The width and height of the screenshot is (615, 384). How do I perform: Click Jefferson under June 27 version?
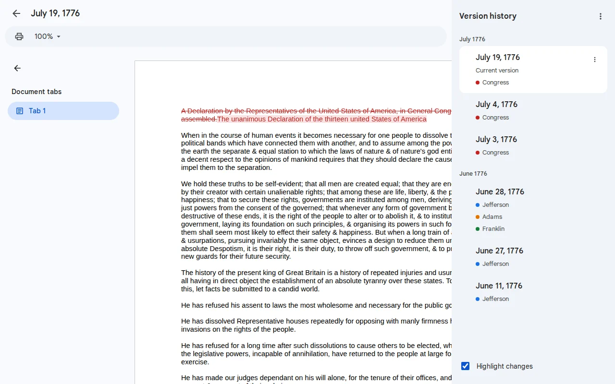pos(495,264)
